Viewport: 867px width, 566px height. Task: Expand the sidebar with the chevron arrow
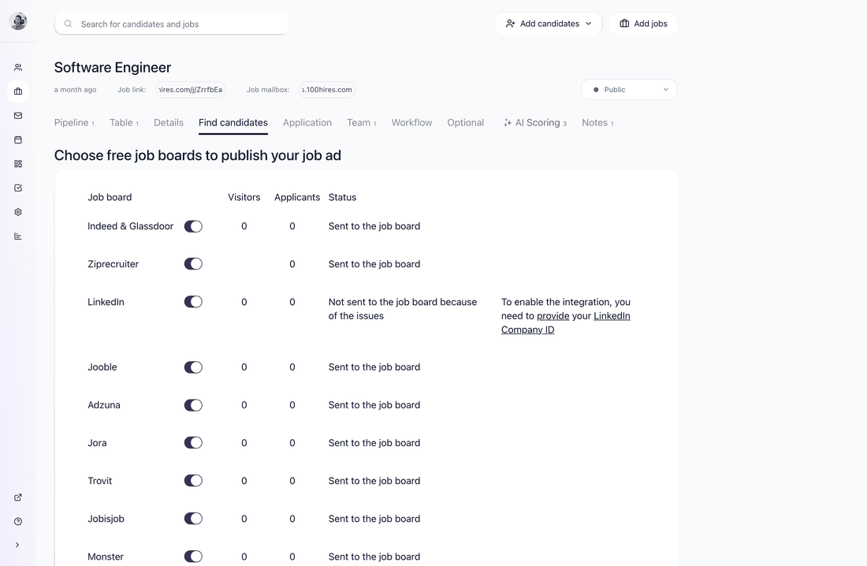tap(17, 545)
